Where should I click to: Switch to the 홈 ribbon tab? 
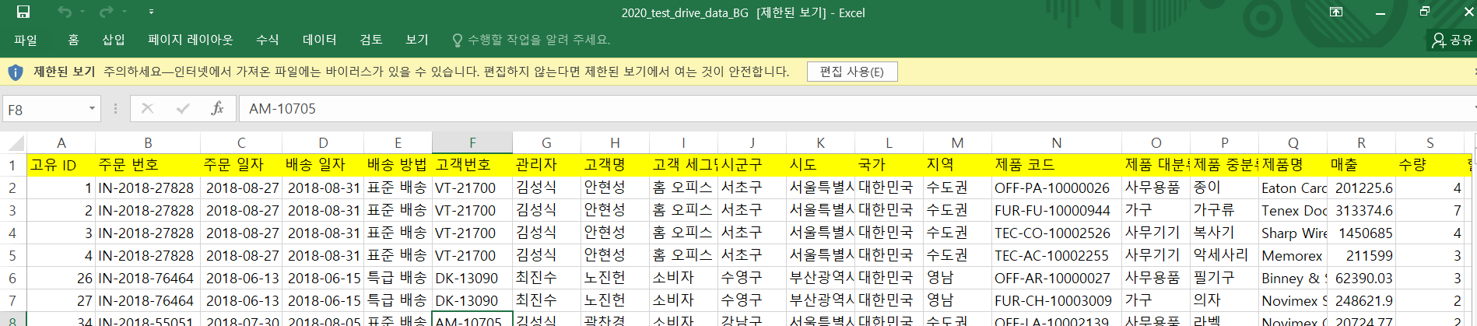click(73, 40)
